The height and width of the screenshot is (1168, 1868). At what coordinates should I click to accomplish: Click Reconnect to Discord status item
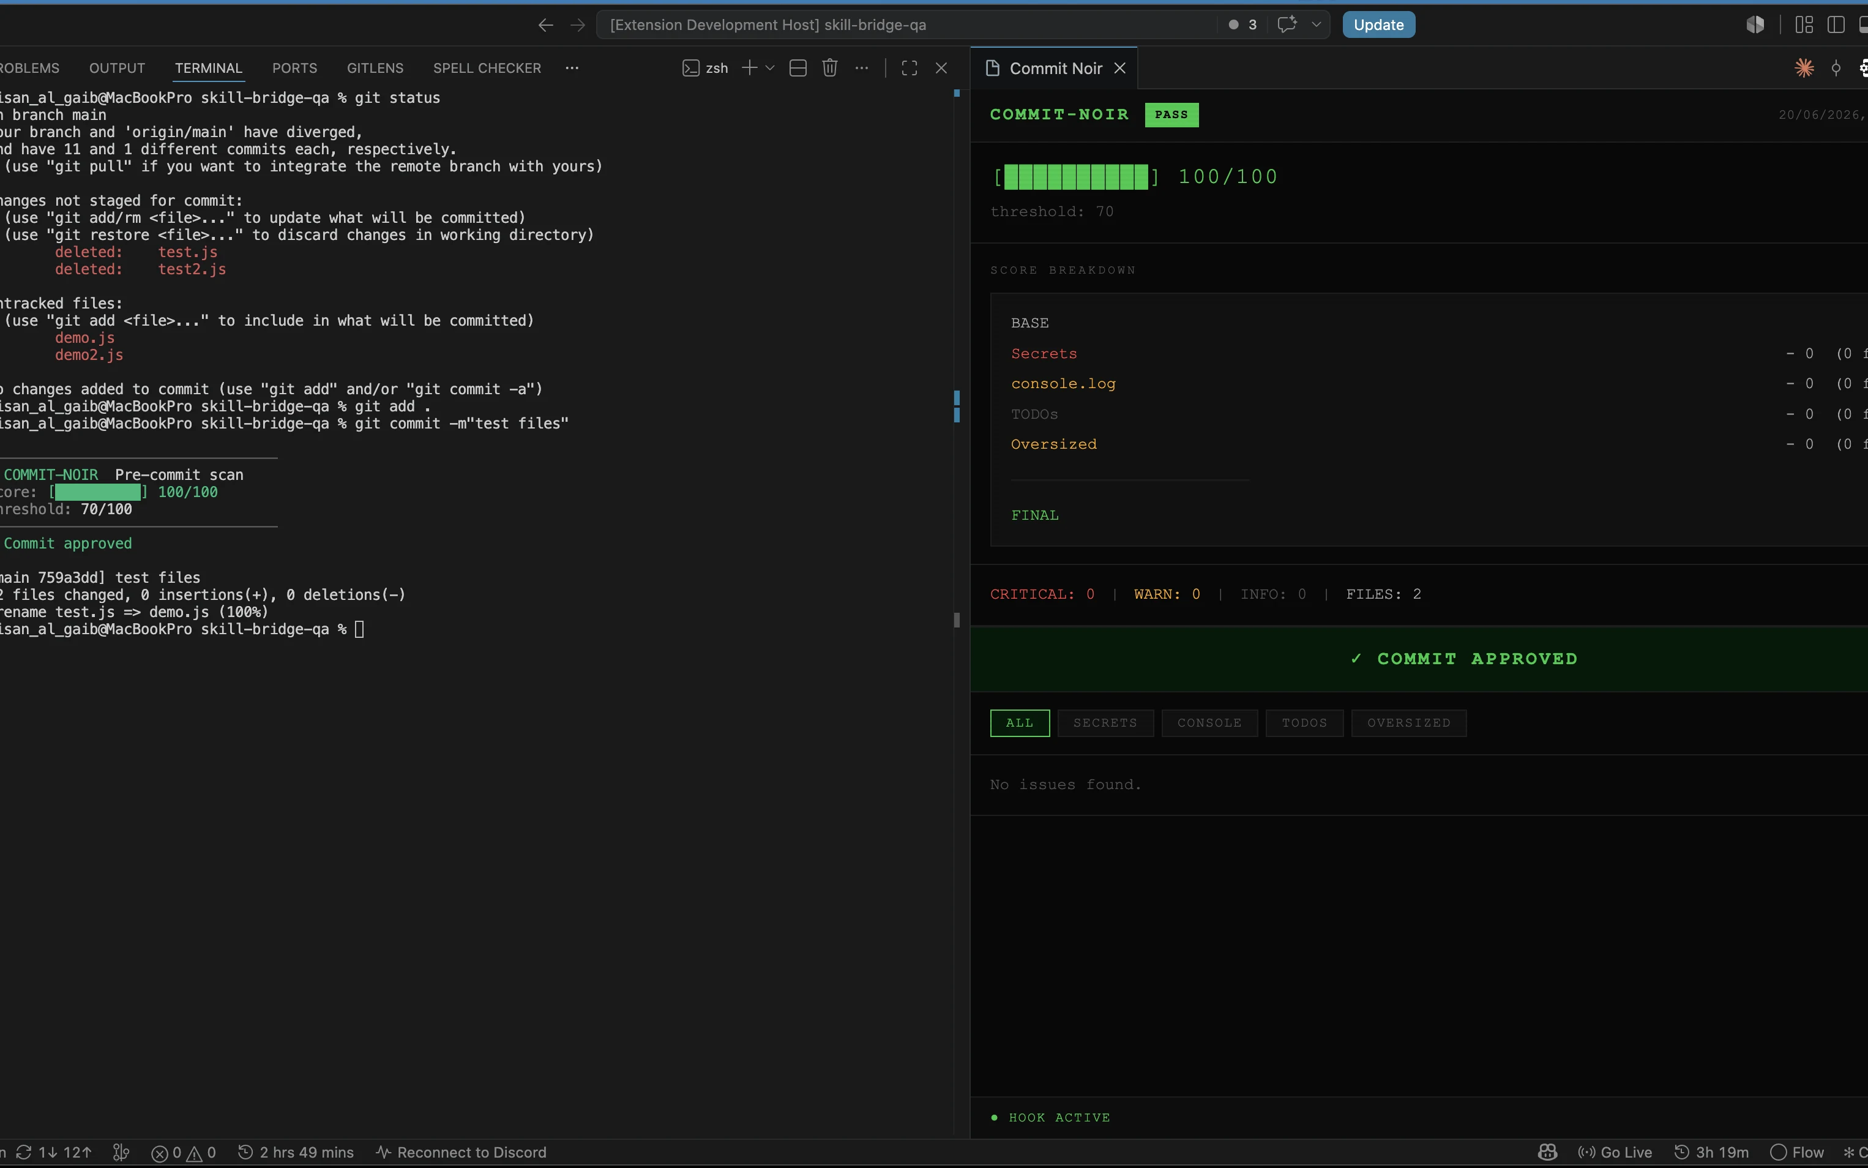point(461,1153)
